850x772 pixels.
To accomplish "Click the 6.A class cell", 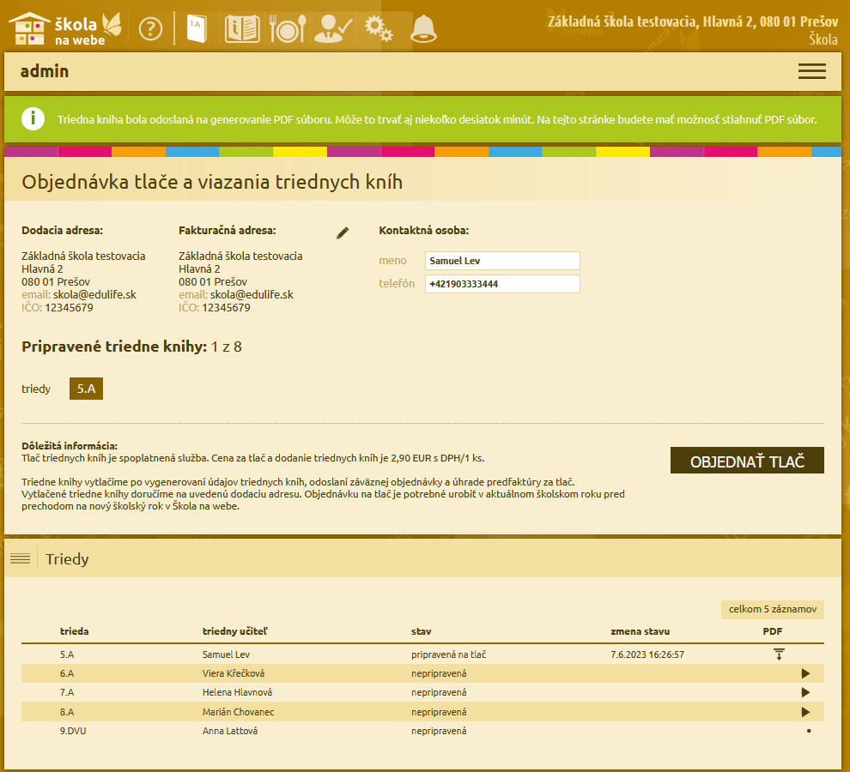I will (x=67, y=673).
